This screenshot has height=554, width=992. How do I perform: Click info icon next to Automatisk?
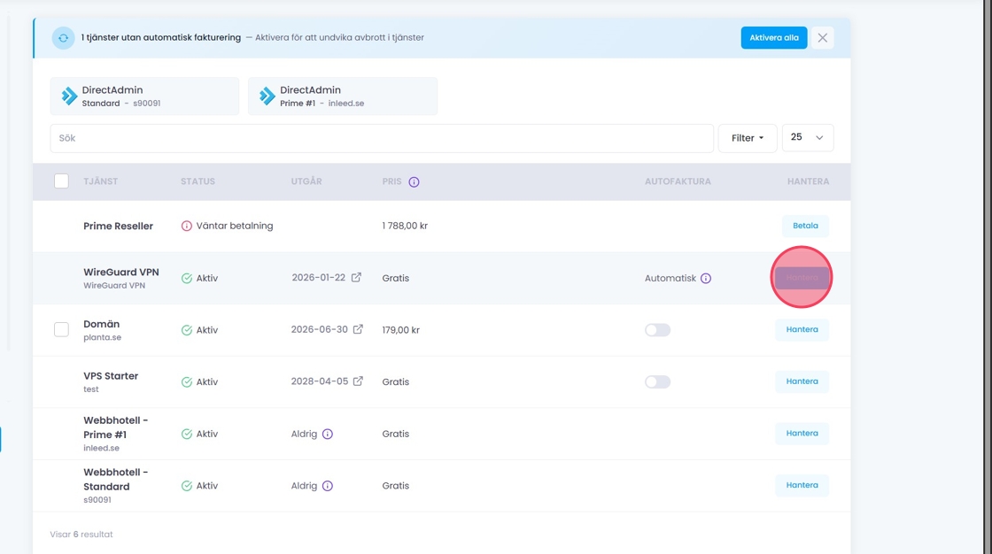coord(706,279)
